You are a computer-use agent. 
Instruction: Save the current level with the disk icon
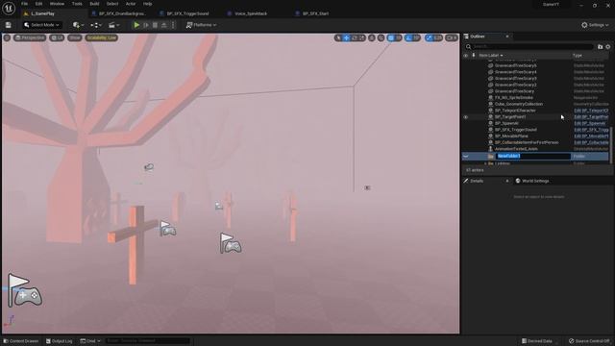[9, 25]
